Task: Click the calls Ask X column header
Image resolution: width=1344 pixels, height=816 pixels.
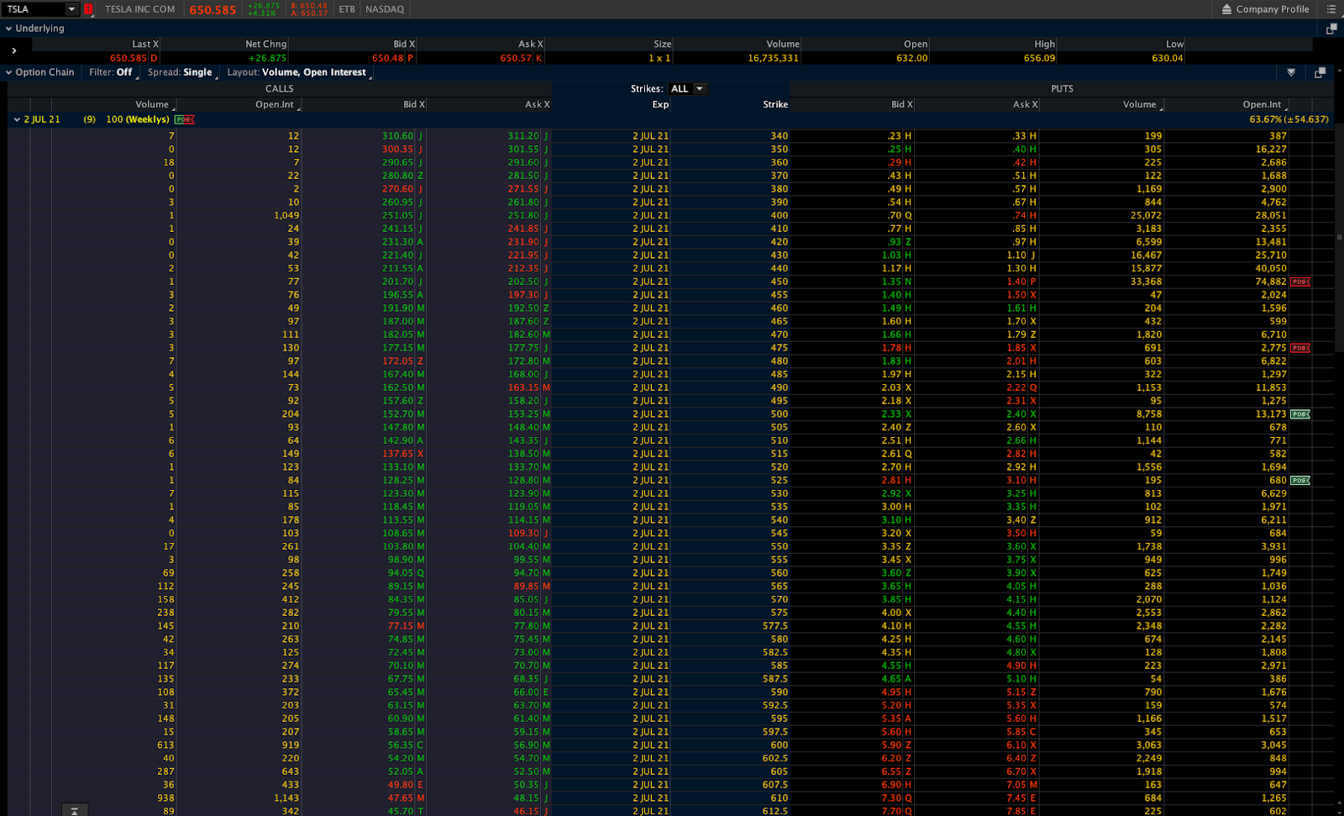Action: click(538, 104)
